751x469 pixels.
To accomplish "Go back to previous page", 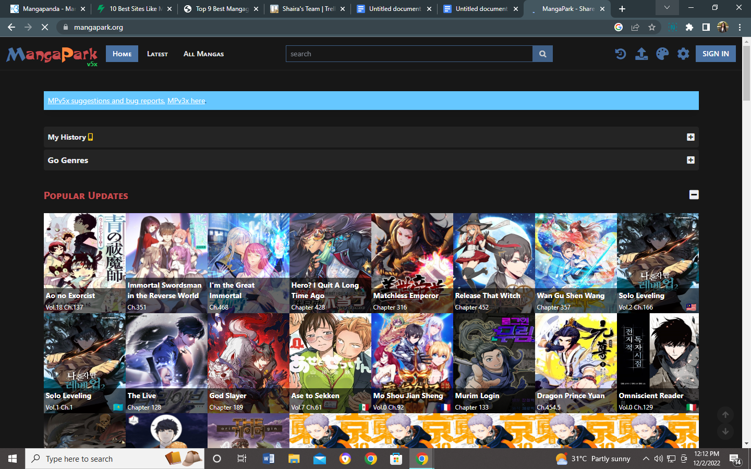I will pyautogui.click(x=11, y=27).
